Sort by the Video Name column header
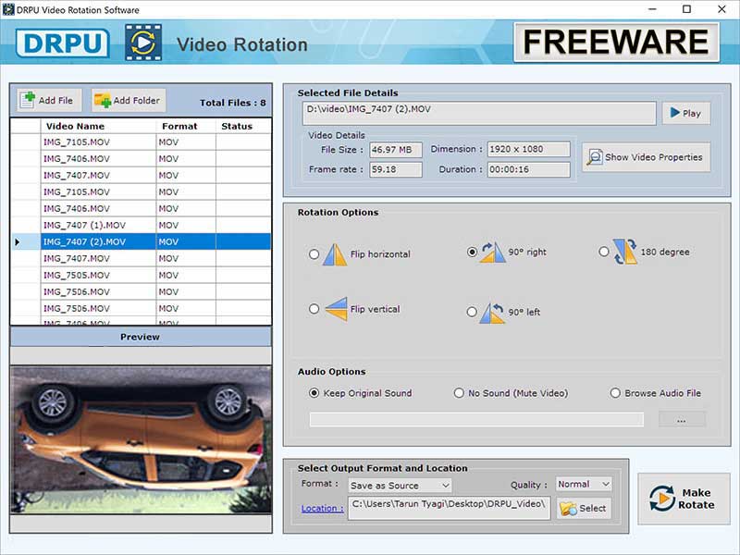 98,126
